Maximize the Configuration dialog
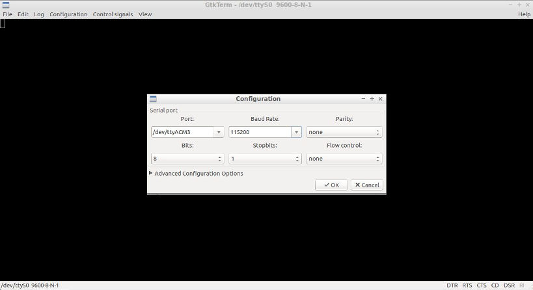533x290 pixels. 372,98
